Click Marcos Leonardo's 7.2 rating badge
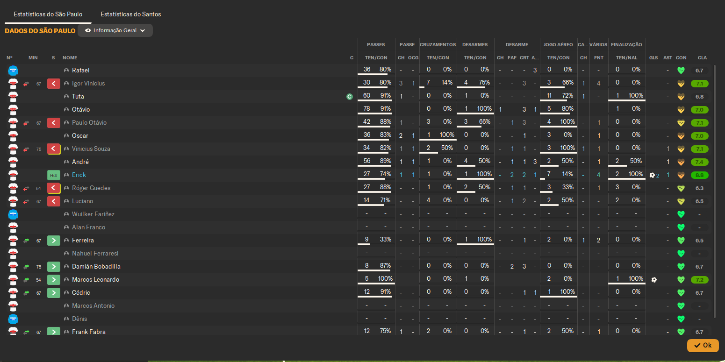This screenshot has height=362, width=725. click(700, 280)
